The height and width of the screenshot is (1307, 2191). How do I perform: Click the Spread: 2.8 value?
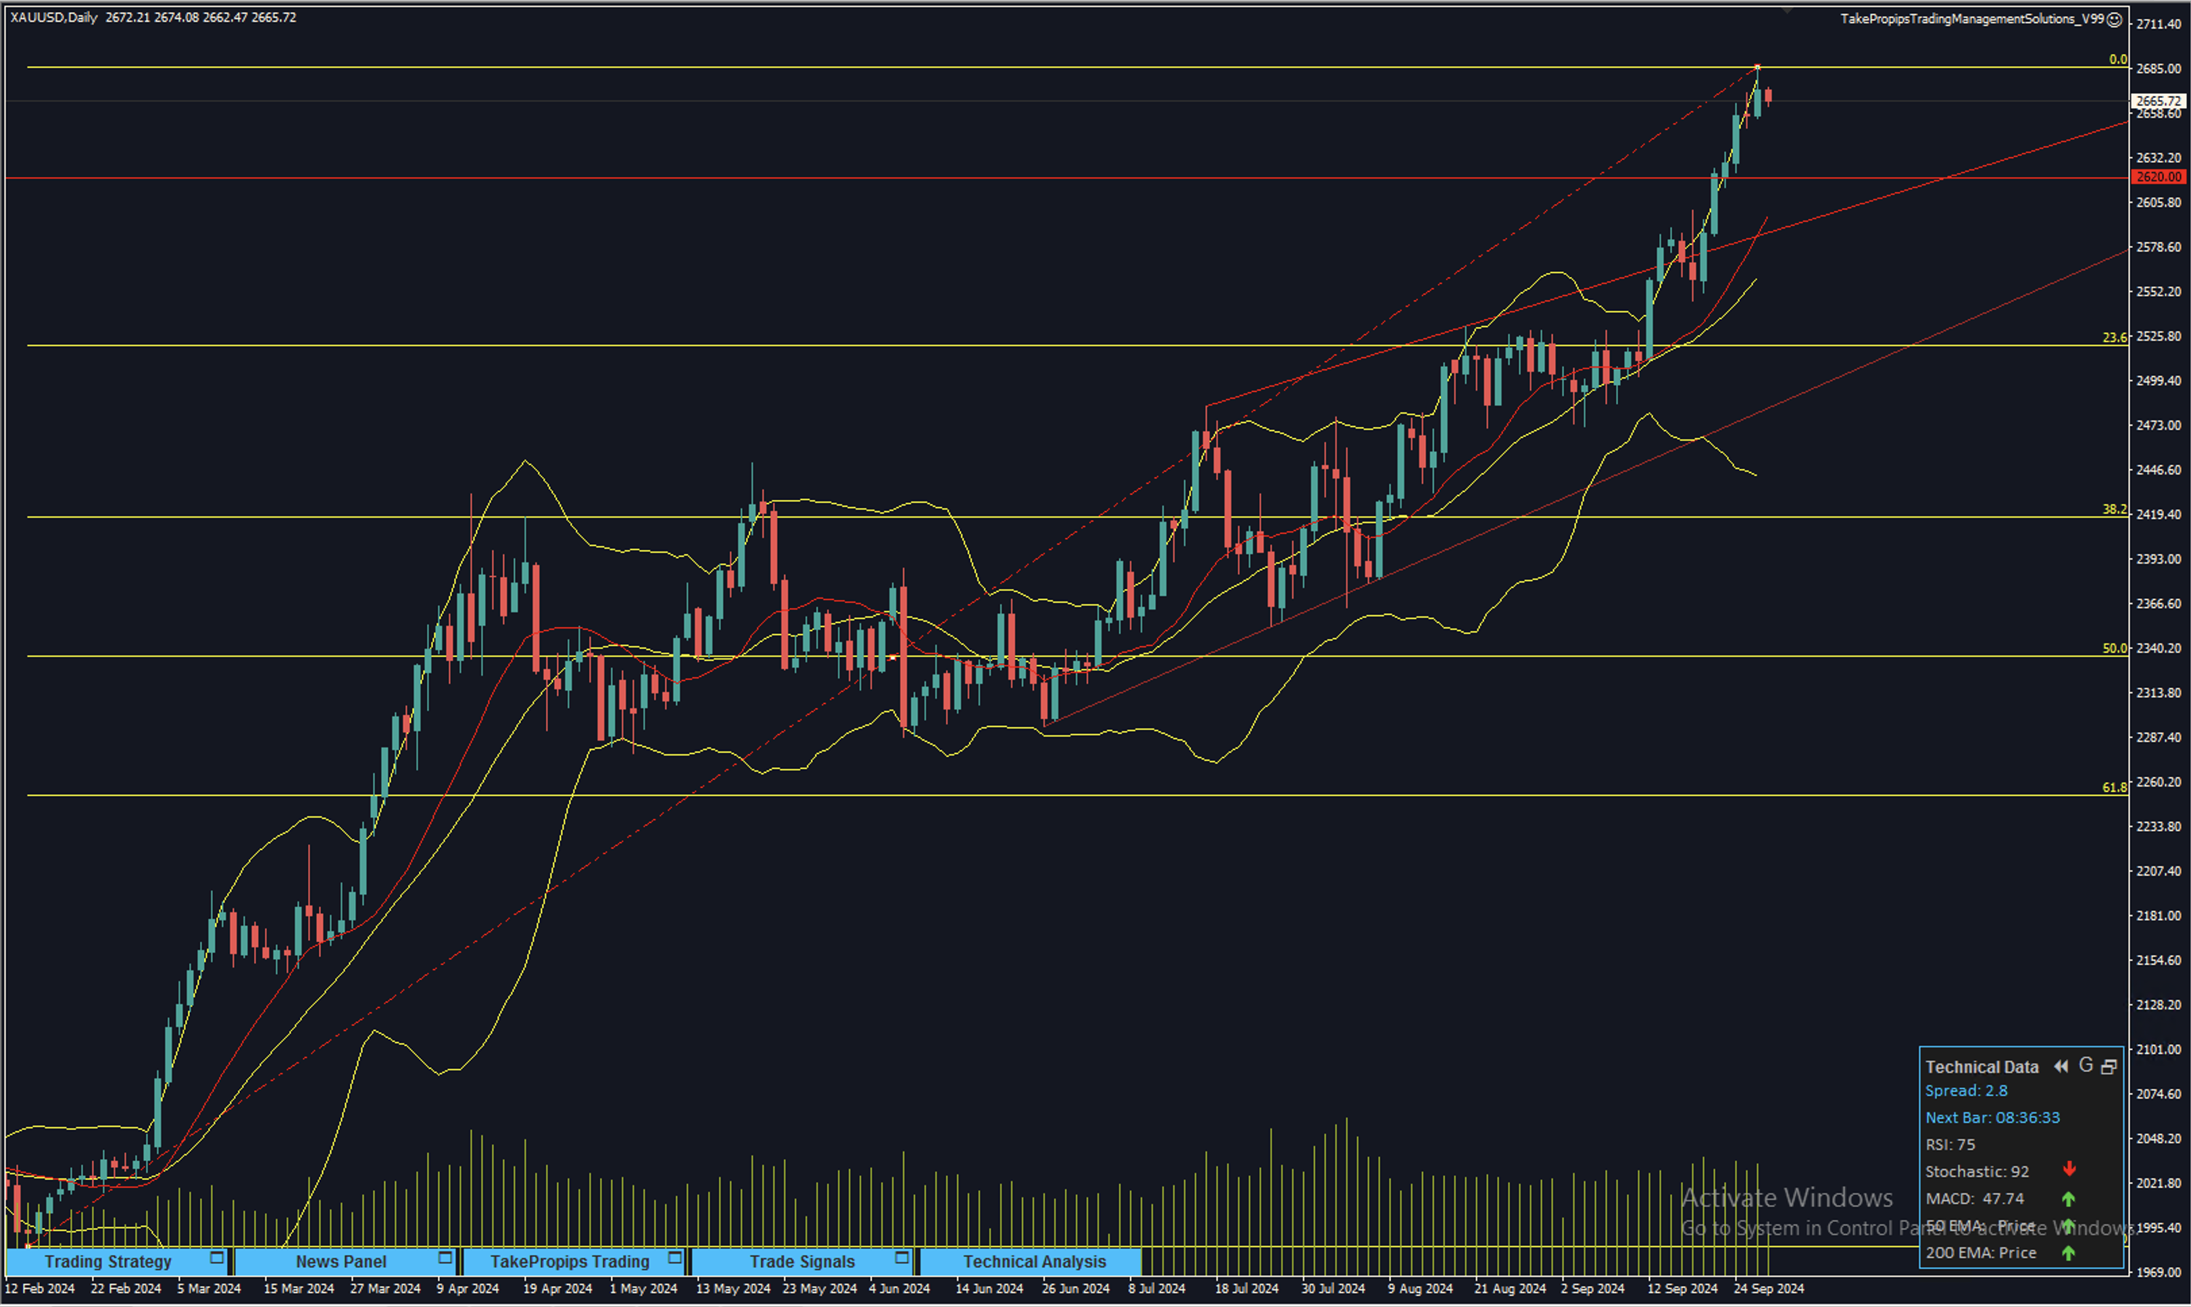click(1967, 1091)
